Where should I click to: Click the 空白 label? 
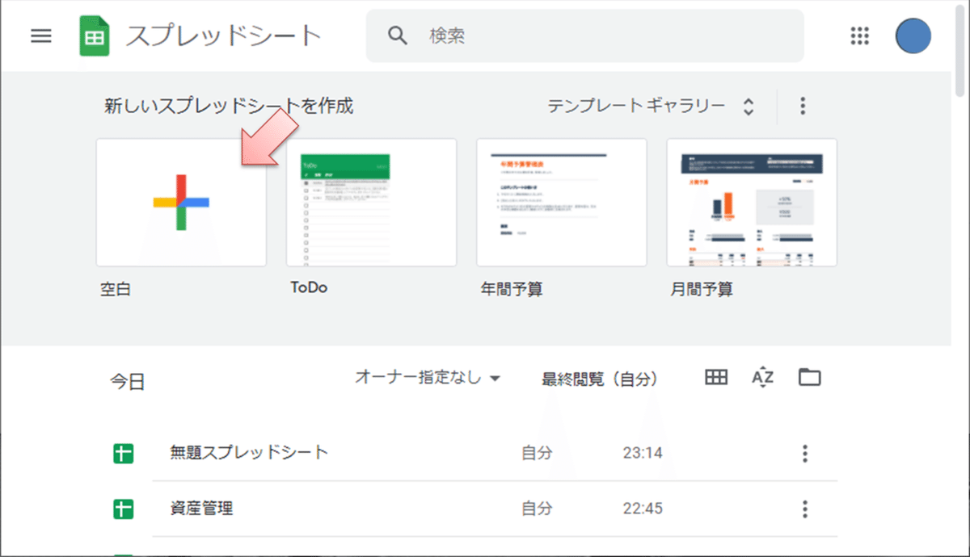[116, 290]
